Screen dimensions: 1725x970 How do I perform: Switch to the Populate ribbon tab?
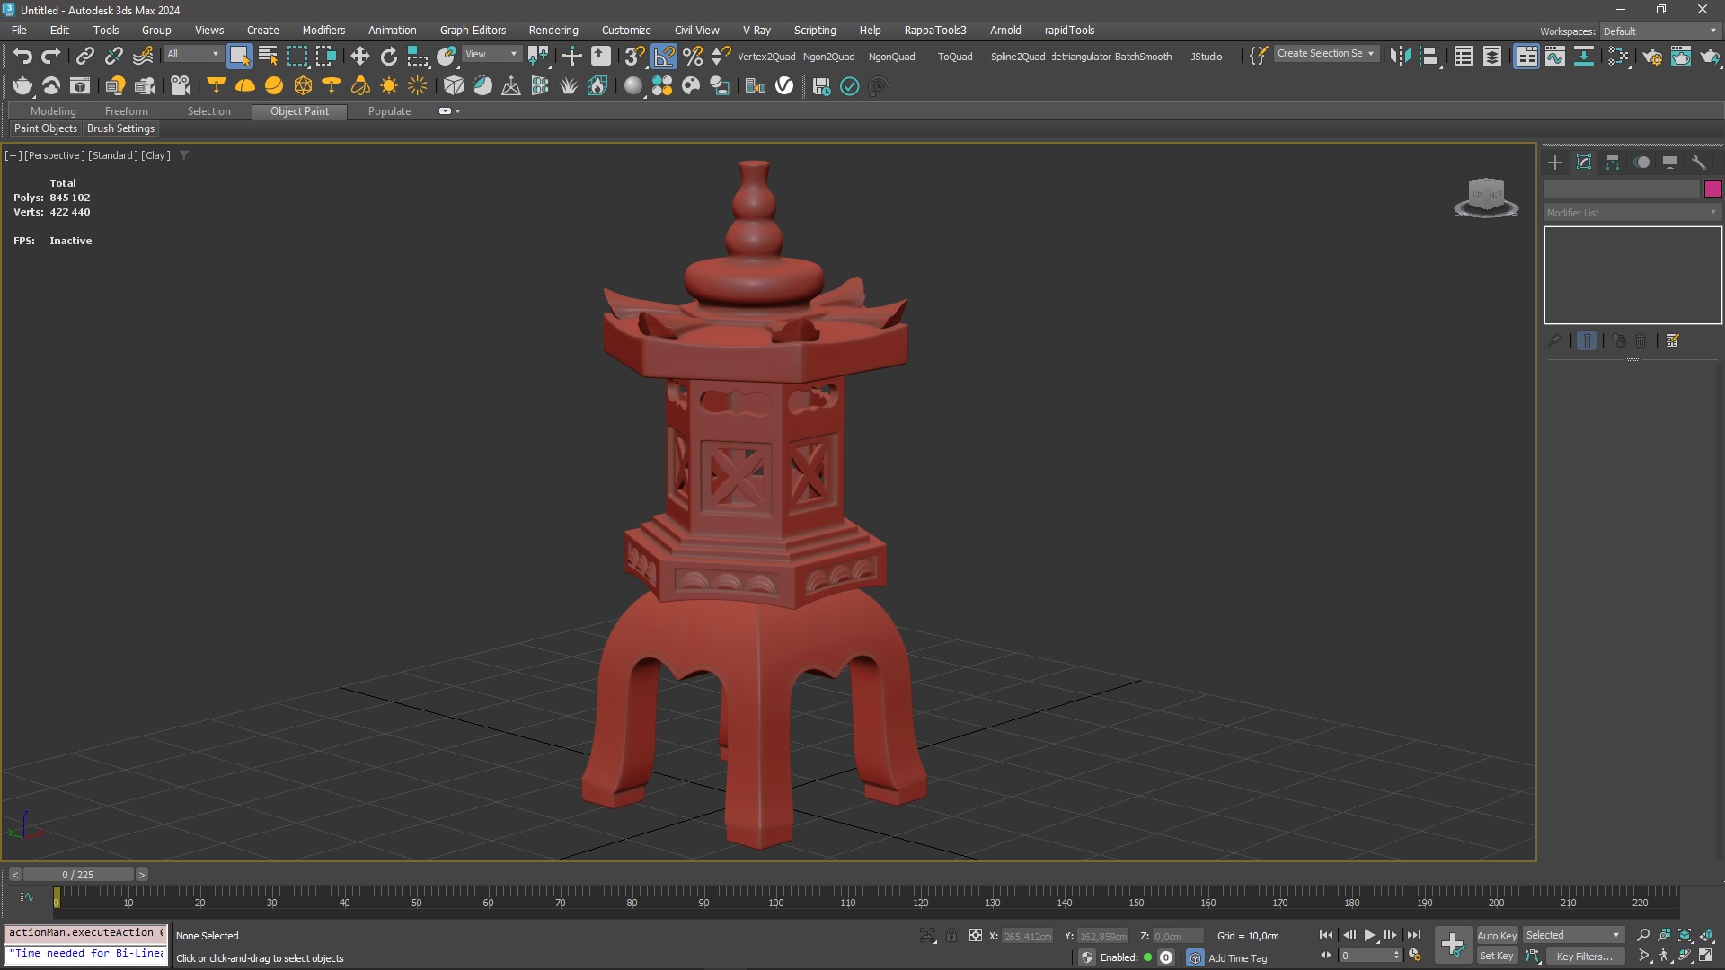[x=389, y=111]
